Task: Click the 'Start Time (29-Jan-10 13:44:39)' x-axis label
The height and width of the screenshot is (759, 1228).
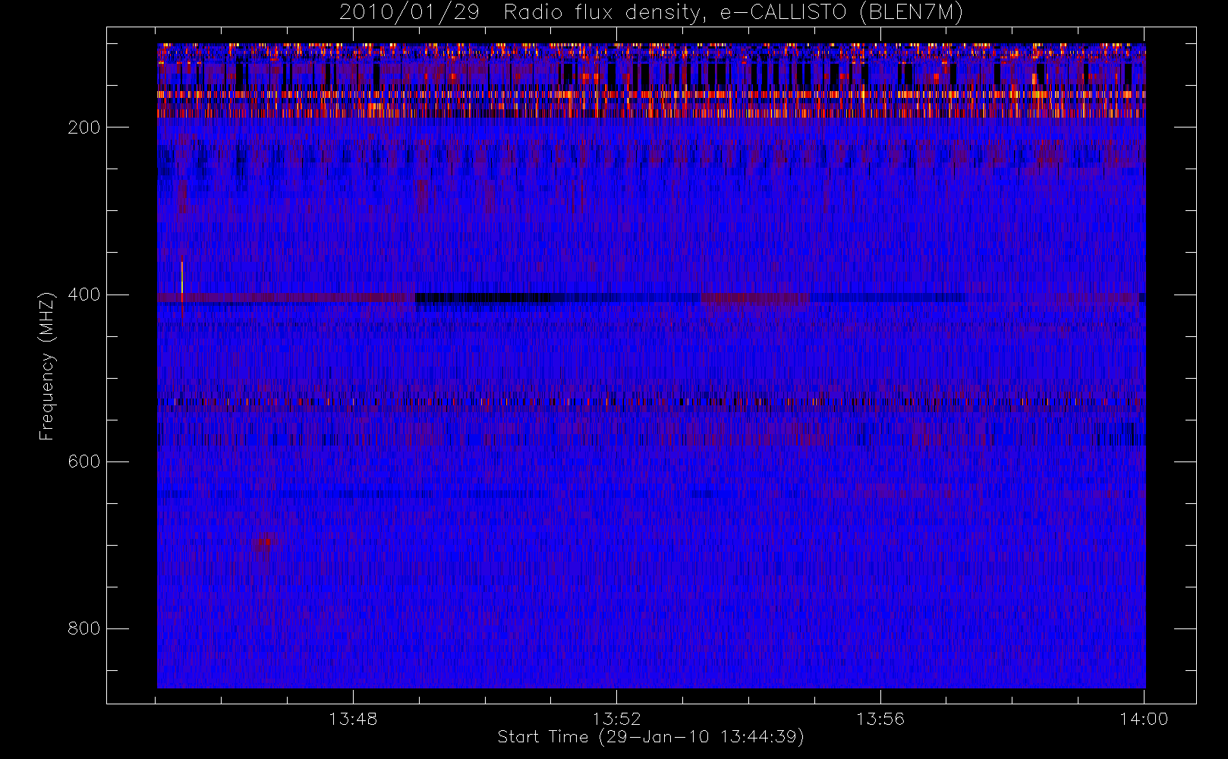Action: pos(650,737)
